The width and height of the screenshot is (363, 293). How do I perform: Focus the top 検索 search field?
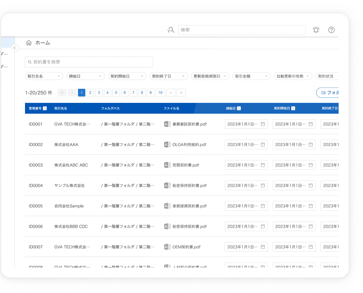pos(242,30)
